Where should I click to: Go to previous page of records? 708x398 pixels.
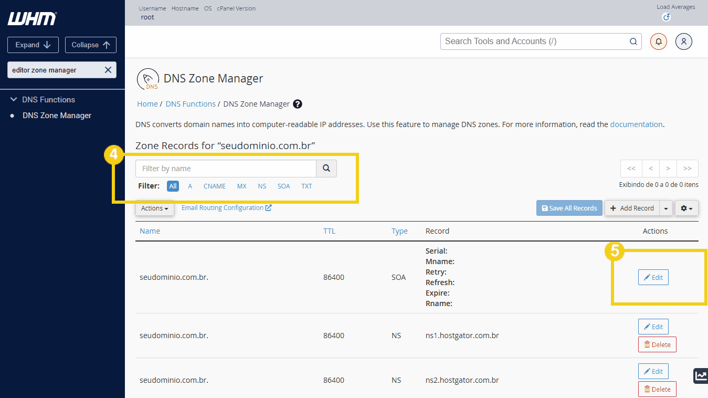(x=651, y=169)
